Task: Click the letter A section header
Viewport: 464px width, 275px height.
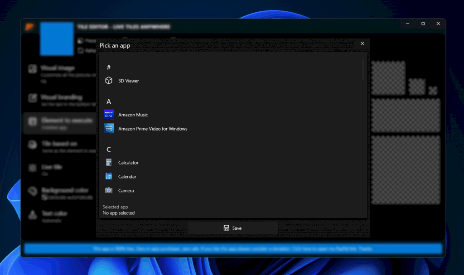Action: click(x=109, y=101)
